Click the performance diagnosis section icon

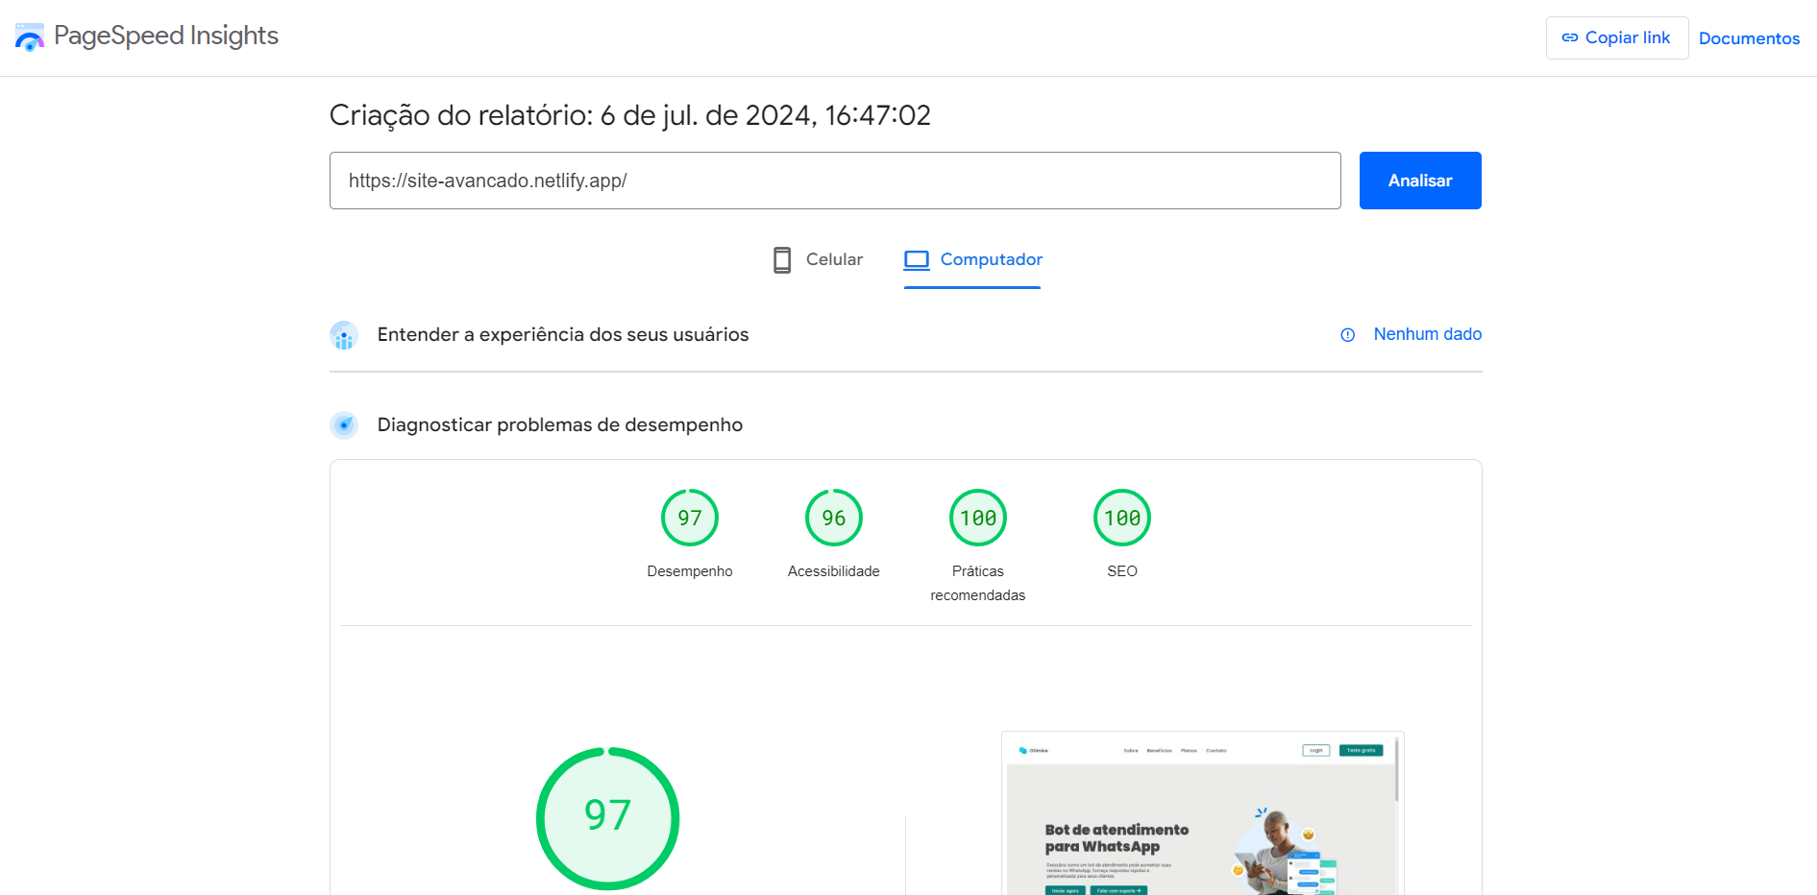point(344,425)
